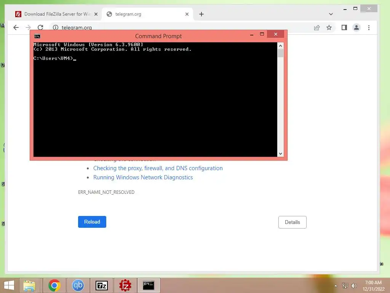The height and width of the screenshot is (293, 390).
Task: Click the Command Prompt scrollbar thumb
Action: point(281,53)
